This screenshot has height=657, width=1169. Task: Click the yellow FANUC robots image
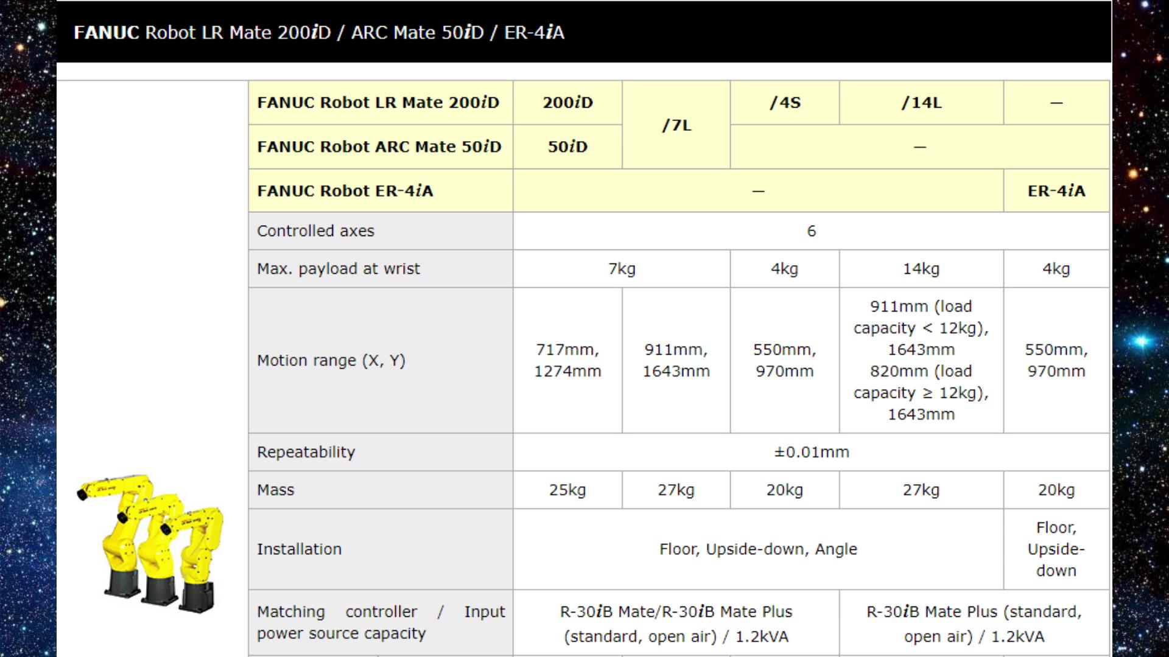[150, 541]
